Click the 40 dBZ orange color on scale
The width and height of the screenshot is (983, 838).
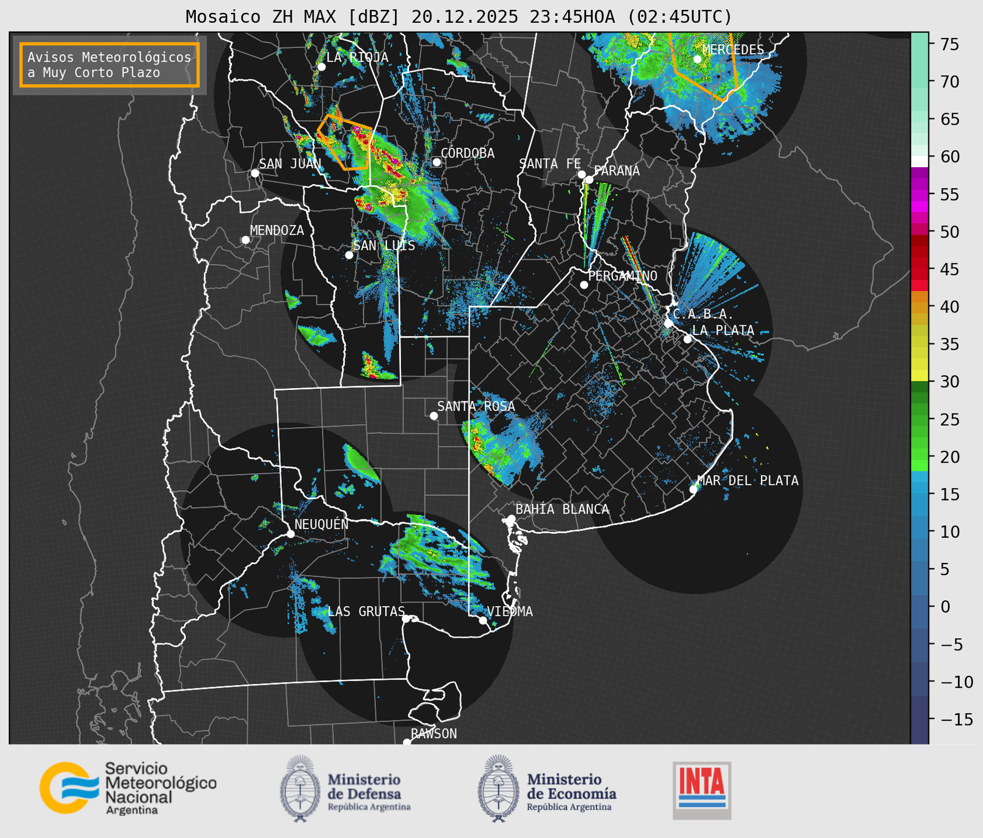(919, 307)
